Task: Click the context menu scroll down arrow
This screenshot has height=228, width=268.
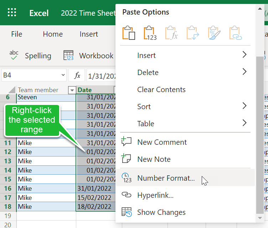Action: point(260,218)
